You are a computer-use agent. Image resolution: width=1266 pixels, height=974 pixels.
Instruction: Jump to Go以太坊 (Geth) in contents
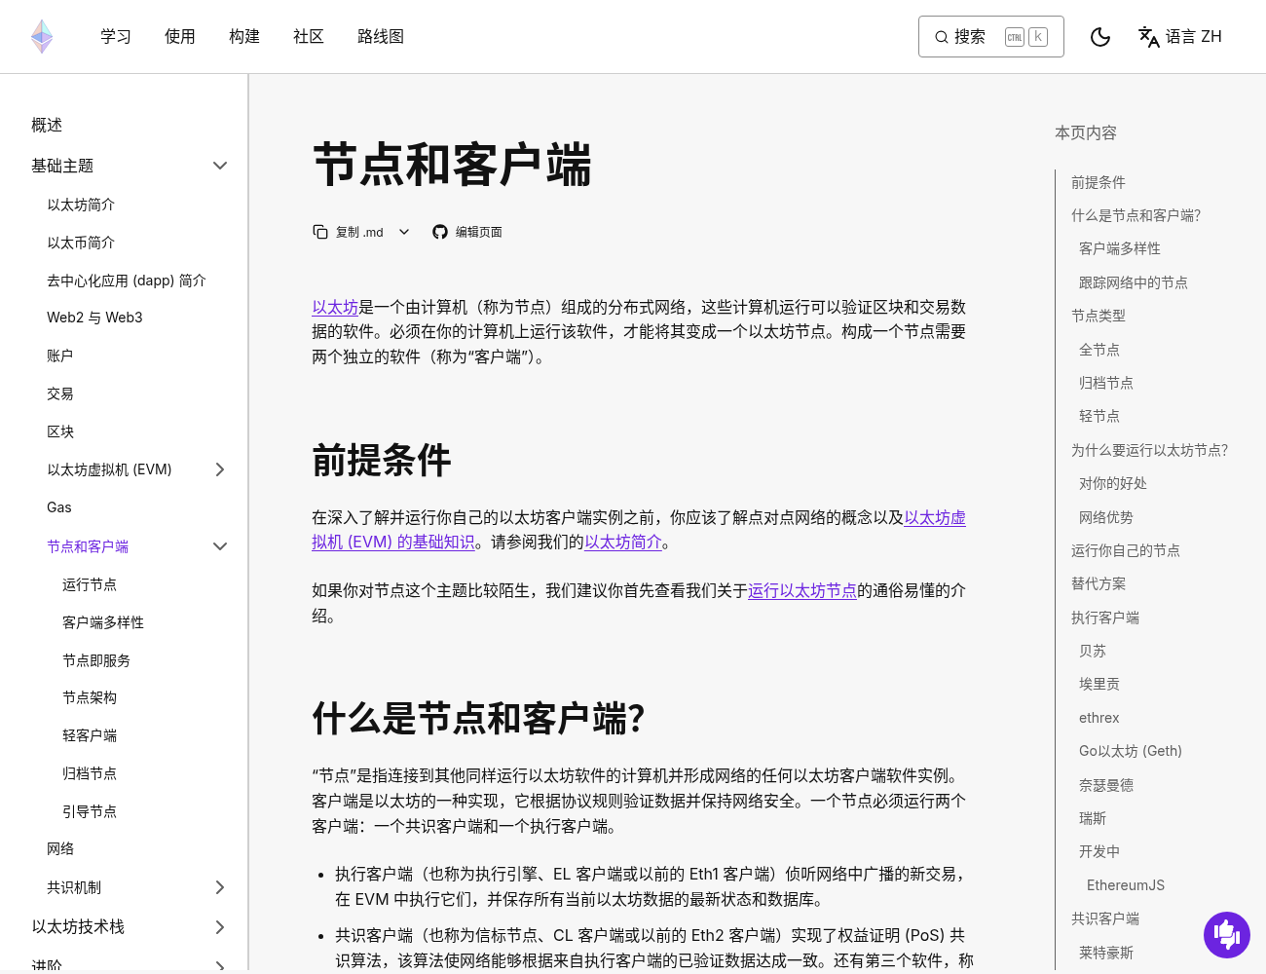coord(1131,751)
